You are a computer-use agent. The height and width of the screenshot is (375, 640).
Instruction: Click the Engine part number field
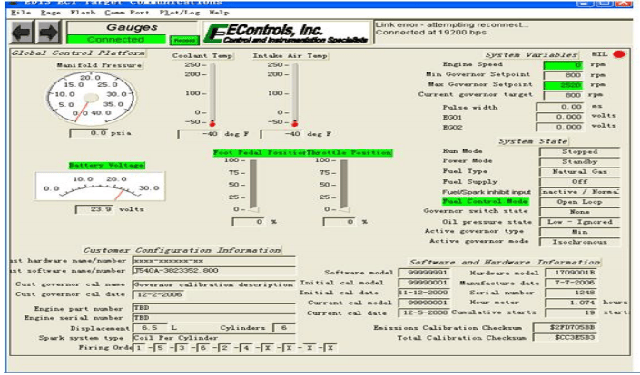214,308
